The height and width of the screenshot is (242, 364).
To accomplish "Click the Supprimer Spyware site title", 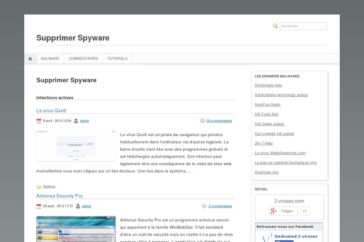I will (x=73, y=38).
